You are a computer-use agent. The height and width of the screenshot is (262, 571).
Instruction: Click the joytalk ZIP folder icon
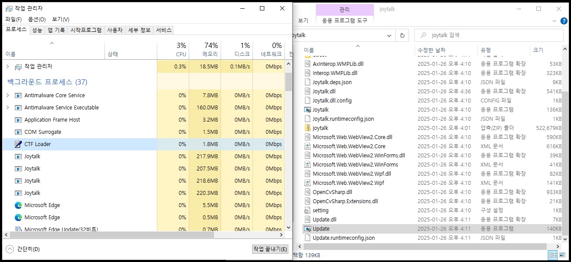[x=307, y=128]
